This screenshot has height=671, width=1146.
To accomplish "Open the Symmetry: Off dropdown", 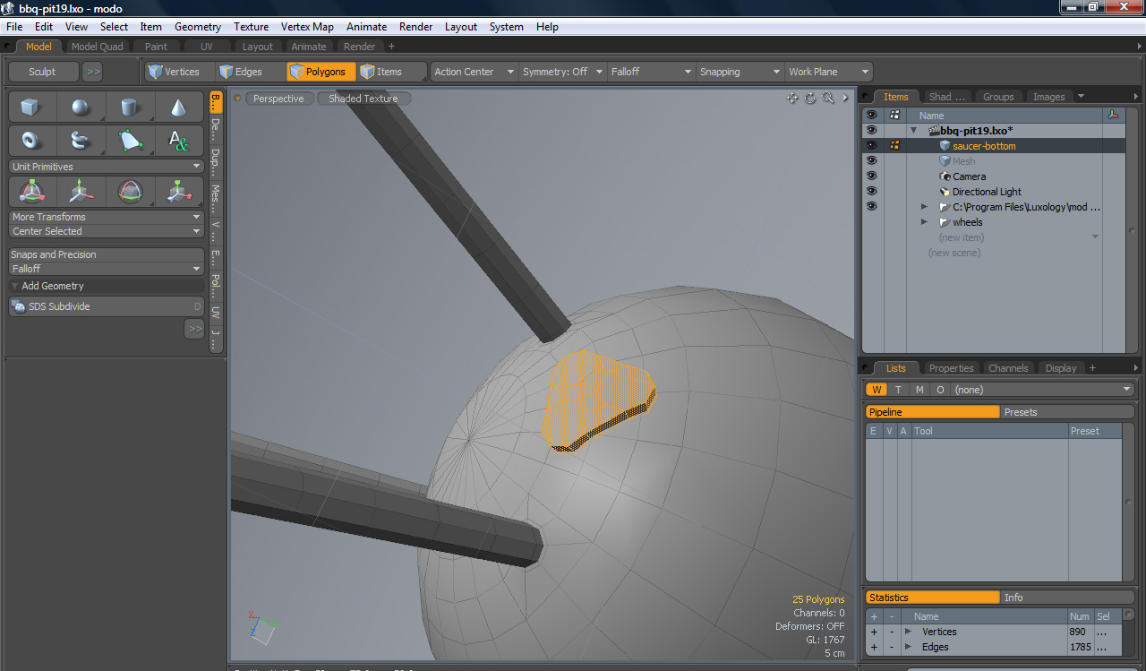I will pyautogui.click(x=562, y=72).
